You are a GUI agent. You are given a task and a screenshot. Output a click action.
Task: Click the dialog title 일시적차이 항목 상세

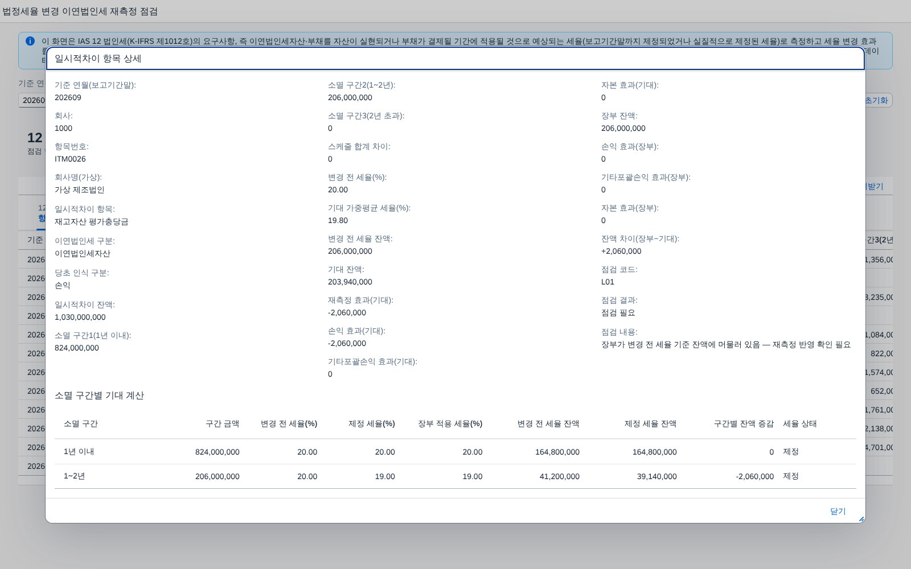pos(98,59)
